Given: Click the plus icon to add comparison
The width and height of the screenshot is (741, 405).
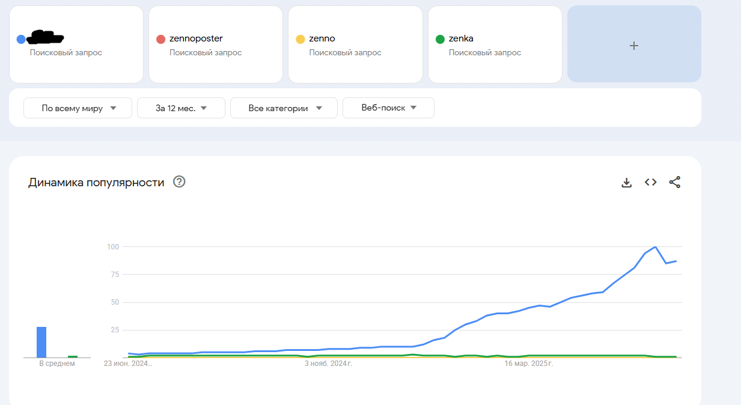Looking at the screenshot, I should [633, 46].
